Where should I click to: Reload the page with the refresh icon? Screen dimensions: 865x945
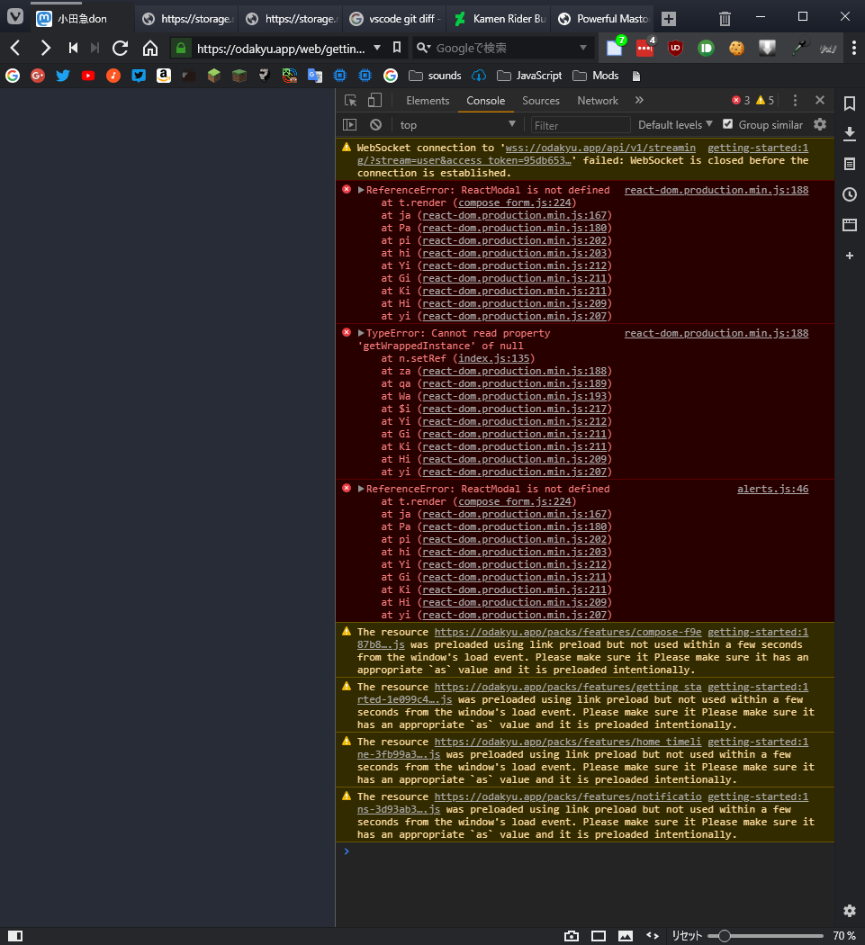click(x=121, y=48)
